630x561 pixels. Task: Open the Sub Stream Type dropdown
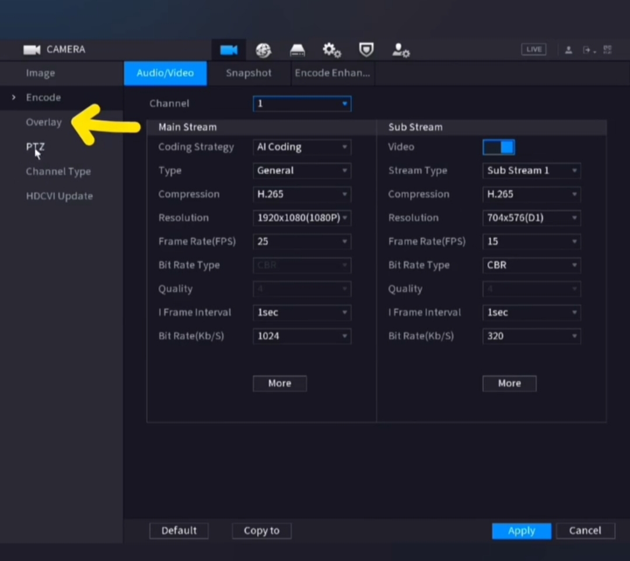[531, 170]
